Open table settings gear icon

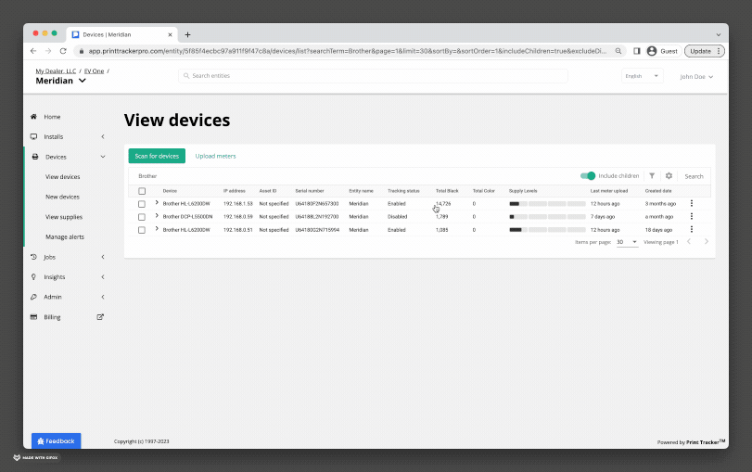(x=669, y=175)
